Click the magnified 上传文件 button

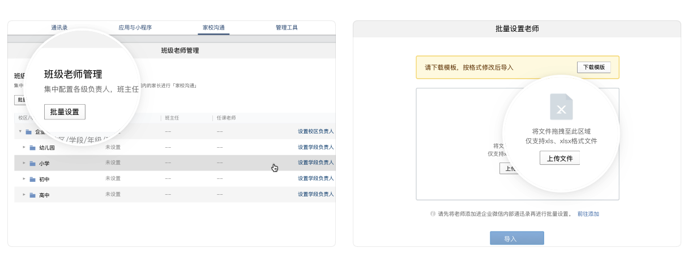pyautogui.click(x=559, y=159)
